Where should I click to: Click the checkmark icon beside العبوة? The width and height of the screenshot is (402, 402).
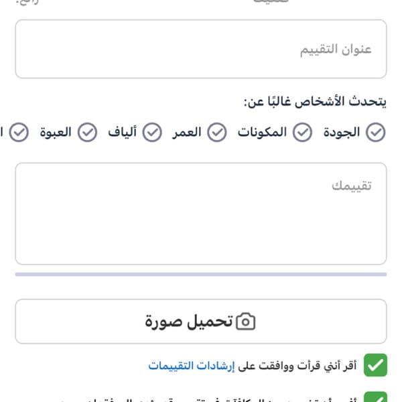87,132
